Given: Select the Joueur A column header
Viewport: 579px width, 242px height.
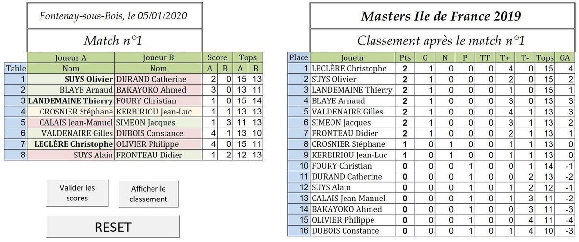Looking at the screenshot, I should (x=70, y=57).
